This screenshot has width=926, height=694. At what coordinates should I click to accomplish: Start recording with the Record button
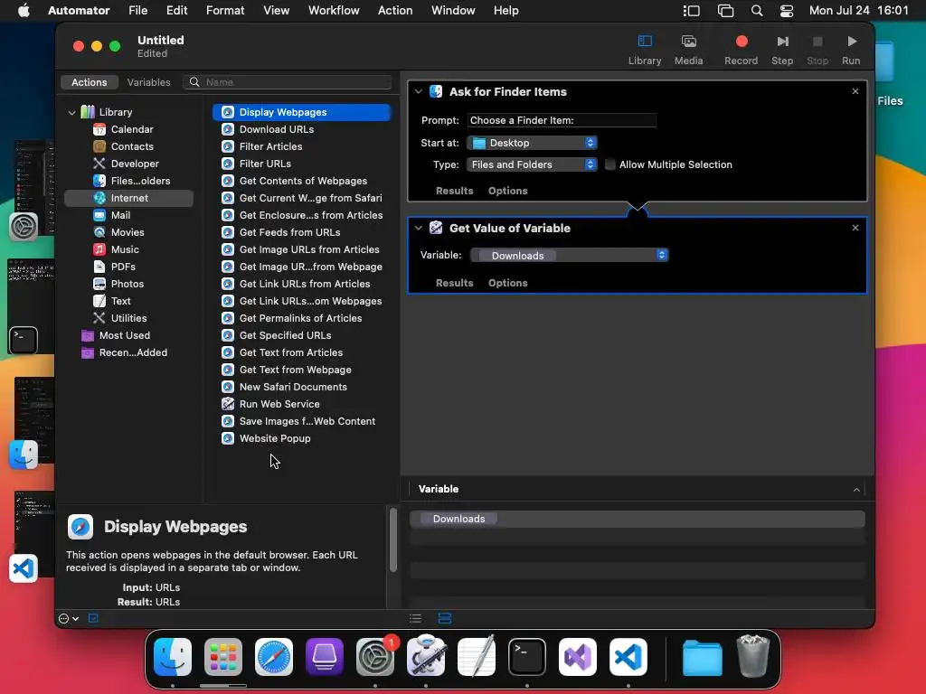[742, 50]
